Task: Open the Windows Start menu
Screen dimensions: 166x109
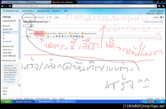Action: [x=7, y=102]
